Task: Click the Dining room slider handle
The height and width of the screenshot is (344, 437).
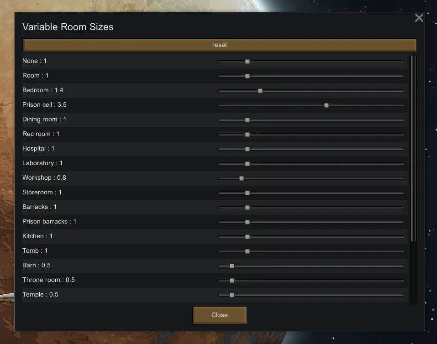Action: tap(247, 120)
